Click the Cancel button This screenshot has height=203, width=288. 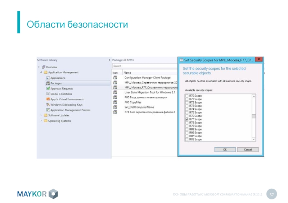(248, 149)
